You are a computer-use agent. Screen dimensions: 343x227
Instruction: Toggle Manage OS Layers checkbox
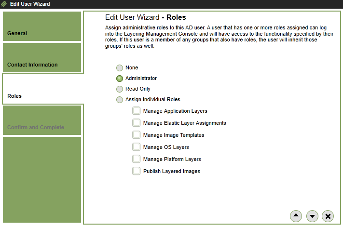point(137,147)
